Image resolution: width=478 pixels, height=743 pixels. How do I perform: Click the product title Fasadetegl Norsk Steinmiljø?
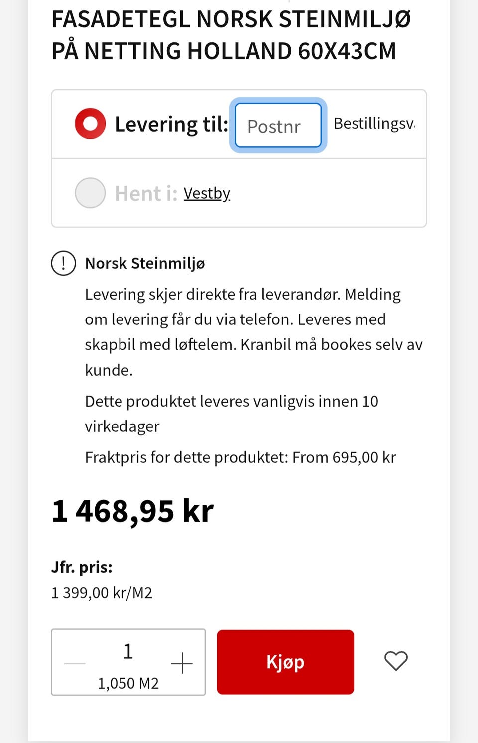(x=232, y=35)
